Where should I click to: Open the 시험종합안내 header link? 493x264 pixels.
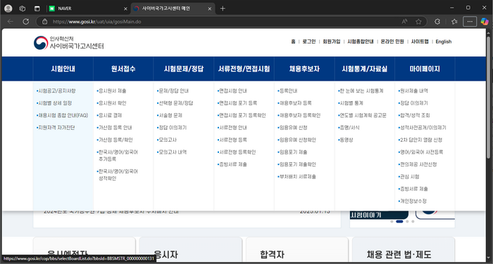click(361, 41)
